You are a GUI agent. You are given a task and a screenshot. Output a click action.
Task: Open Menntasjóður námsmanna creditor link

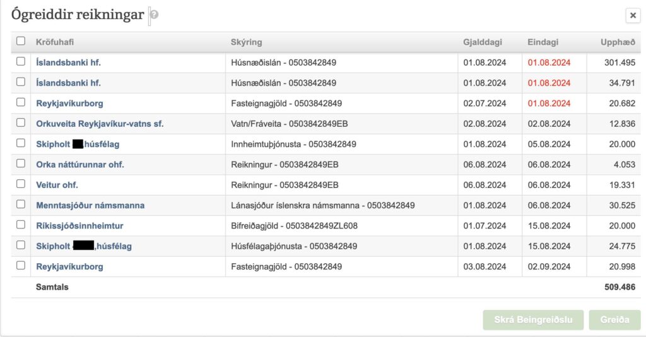(x=90, y=205)
